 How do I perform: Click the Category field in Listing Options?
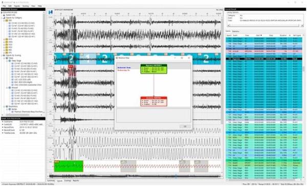265,15
